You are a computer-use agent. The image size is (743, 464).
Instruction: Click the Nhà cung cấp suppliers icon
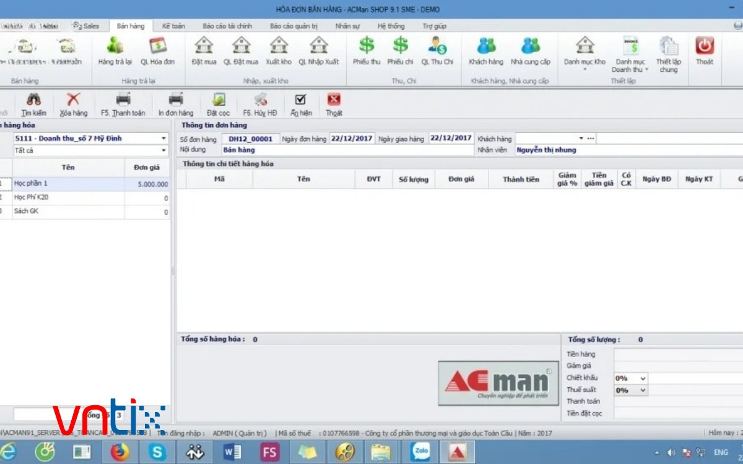(530, 46)
